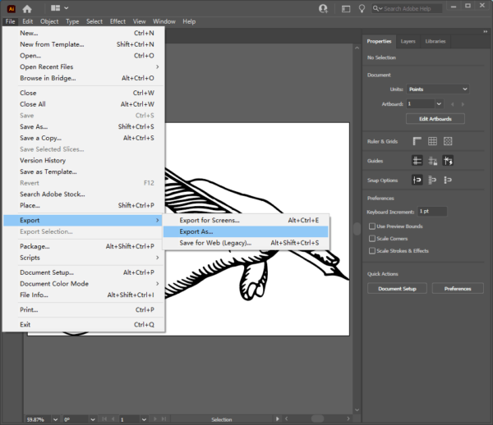Toggle the Snap to Grid icon
The height and width of the screenshot is (425, 493).
448,180
